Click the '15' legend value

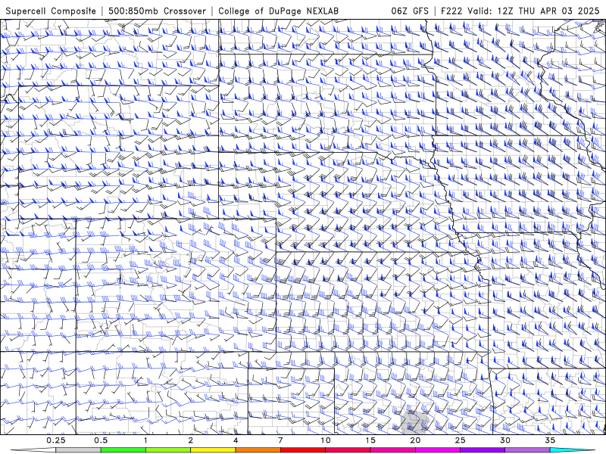370,440
